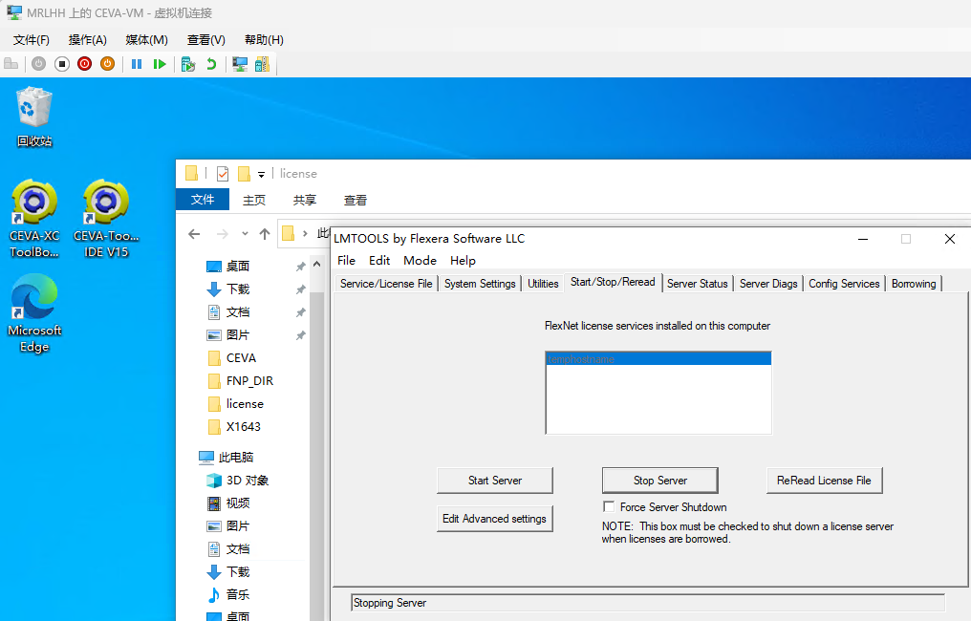This screenshot has width=971, height=621.
Task: Expand the address bar path chevron
Action: point(305,233)
